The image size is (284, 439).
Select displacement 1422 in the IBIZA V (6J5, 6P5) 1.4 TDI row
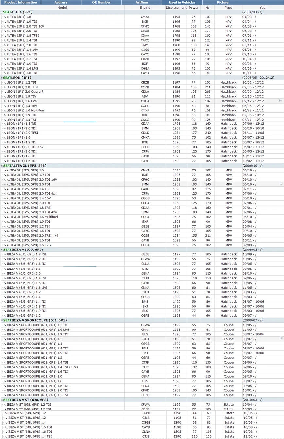(176, 302)
